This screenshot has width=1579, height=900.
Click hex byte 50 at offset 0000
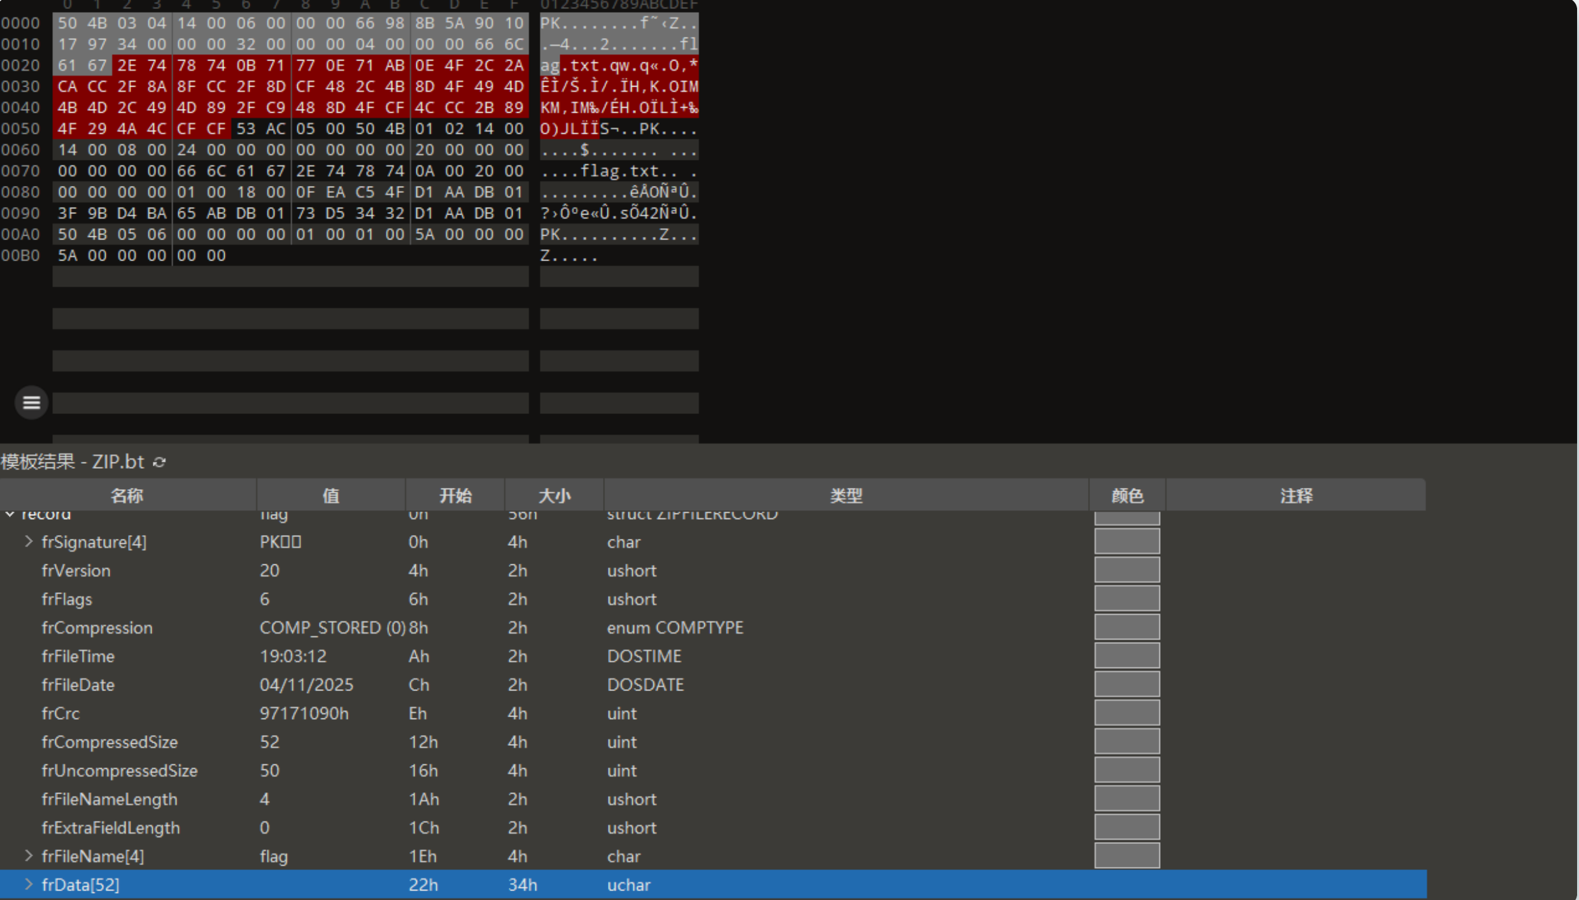67,23
